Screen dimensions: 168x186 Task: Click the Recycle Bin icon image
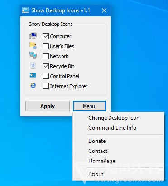(33, 65)
